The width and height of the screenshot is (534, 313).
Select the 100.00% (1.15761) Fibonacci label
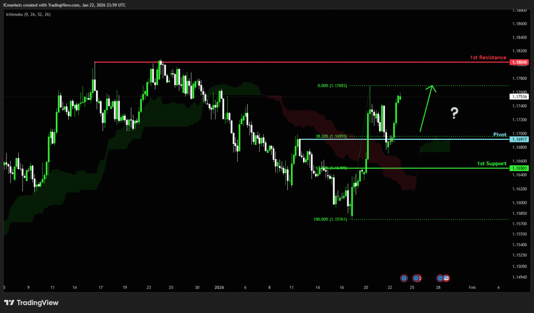coord(331,220)
